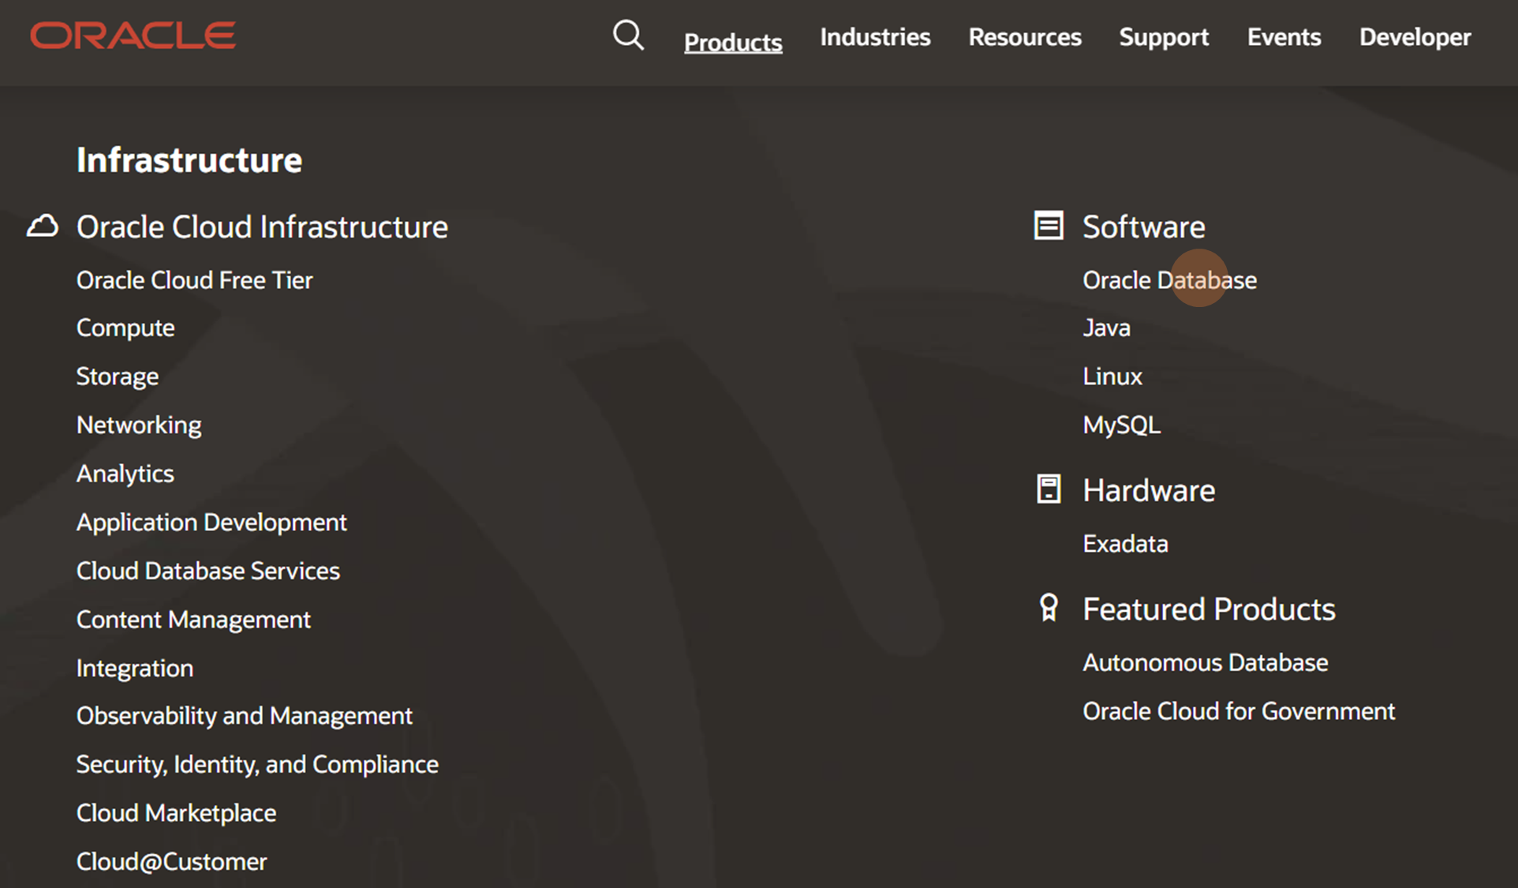Open the Industries menu
This screenshot has height=888, width=1518.
click(x=875, y=37)
